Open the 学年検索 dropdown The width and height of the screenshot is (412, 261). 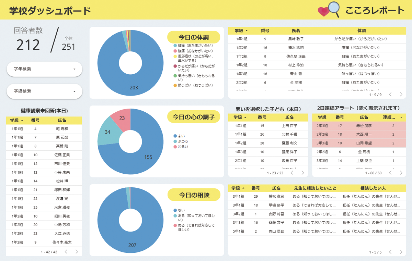tap(44, 69)
